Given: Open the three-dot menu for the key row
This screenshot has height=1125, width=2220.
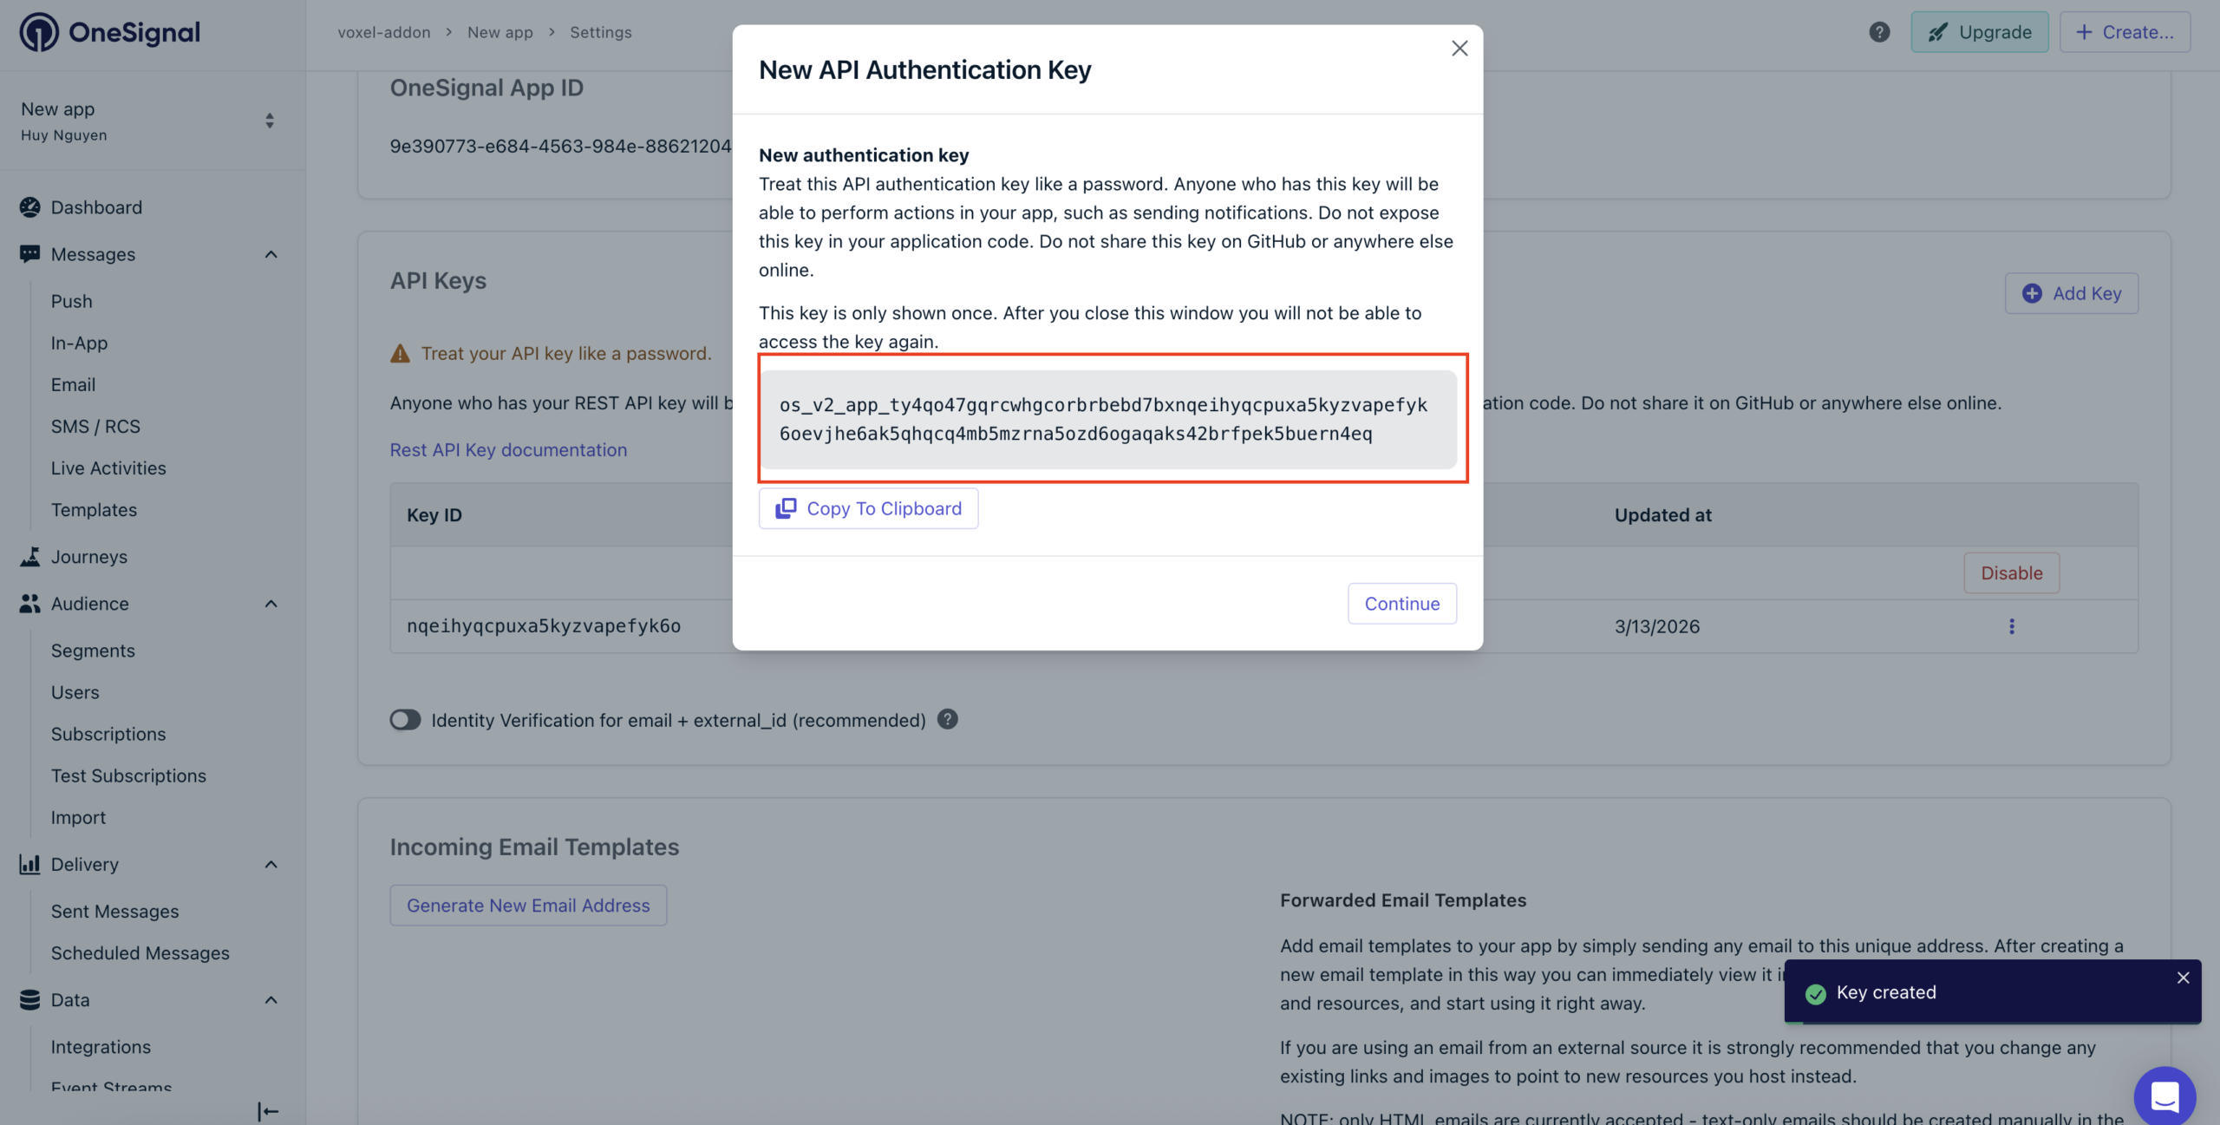Looking at the screenshot, I should coord(2011,626).
